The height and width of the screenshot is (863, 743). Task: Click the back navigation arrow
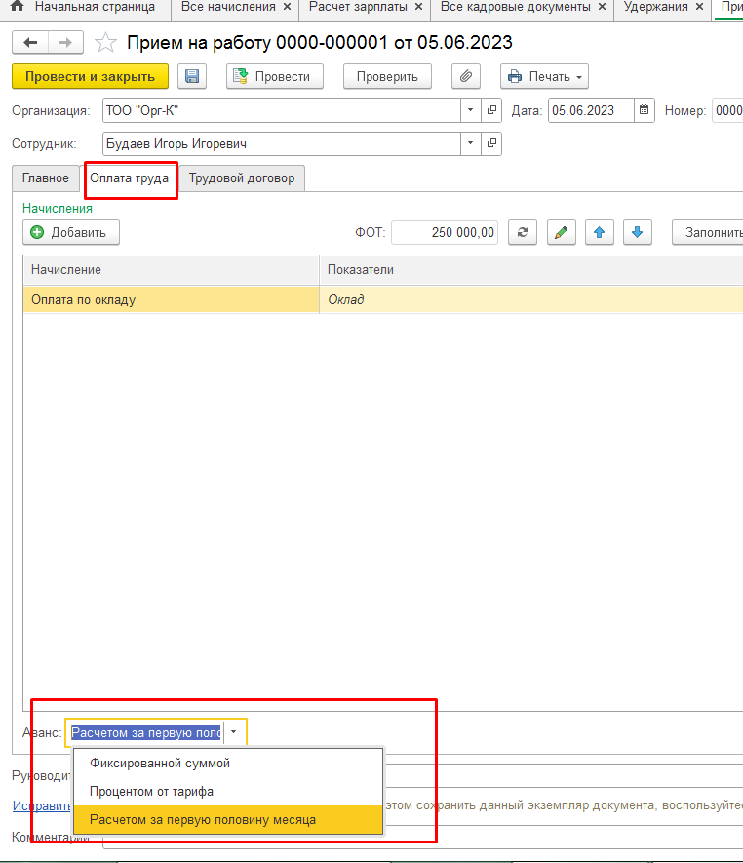click(x=30, y=44)
